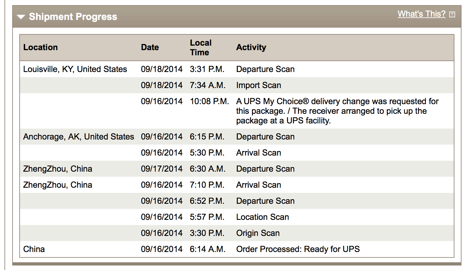Click the Local Time column header
Image resolution: width=466 pixels, height=270 pixels.
pyautogui.click(x=201, y=48)
